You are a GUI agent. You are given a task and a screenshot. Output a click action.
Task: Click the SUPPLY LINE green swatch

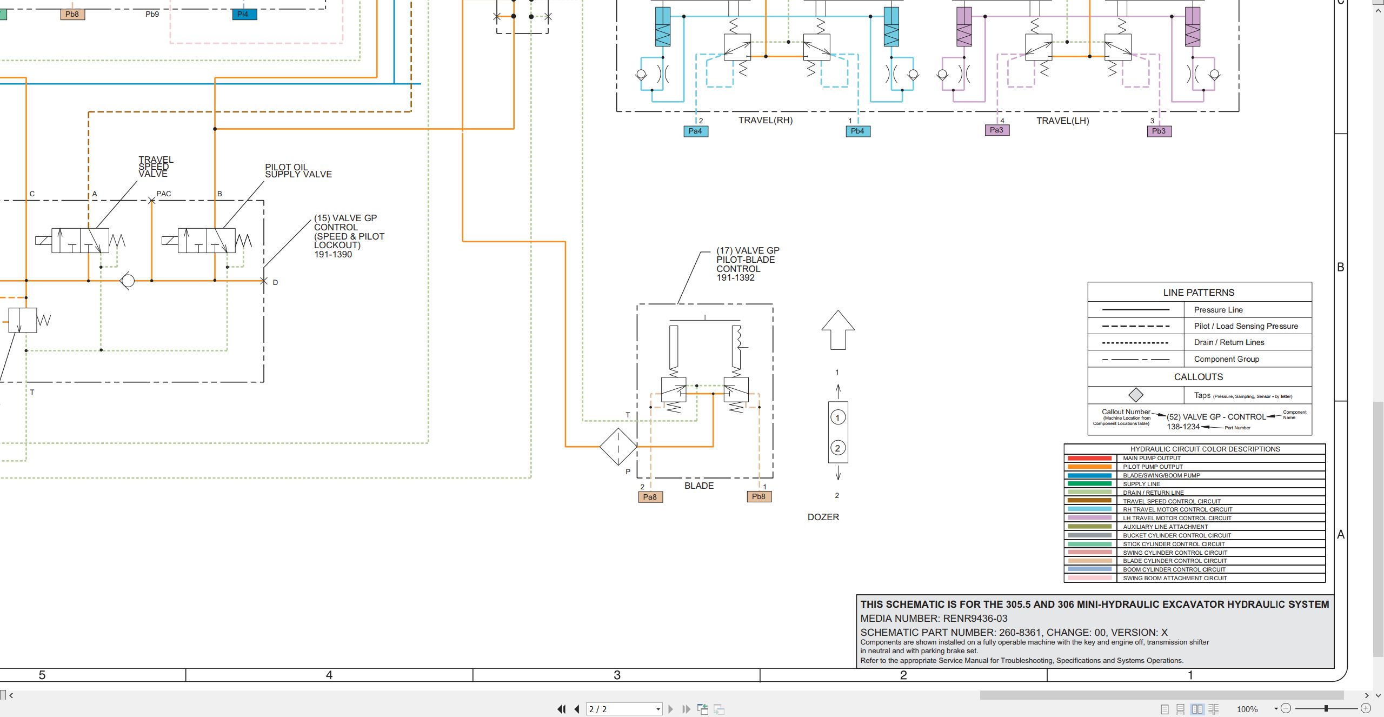1089,484
